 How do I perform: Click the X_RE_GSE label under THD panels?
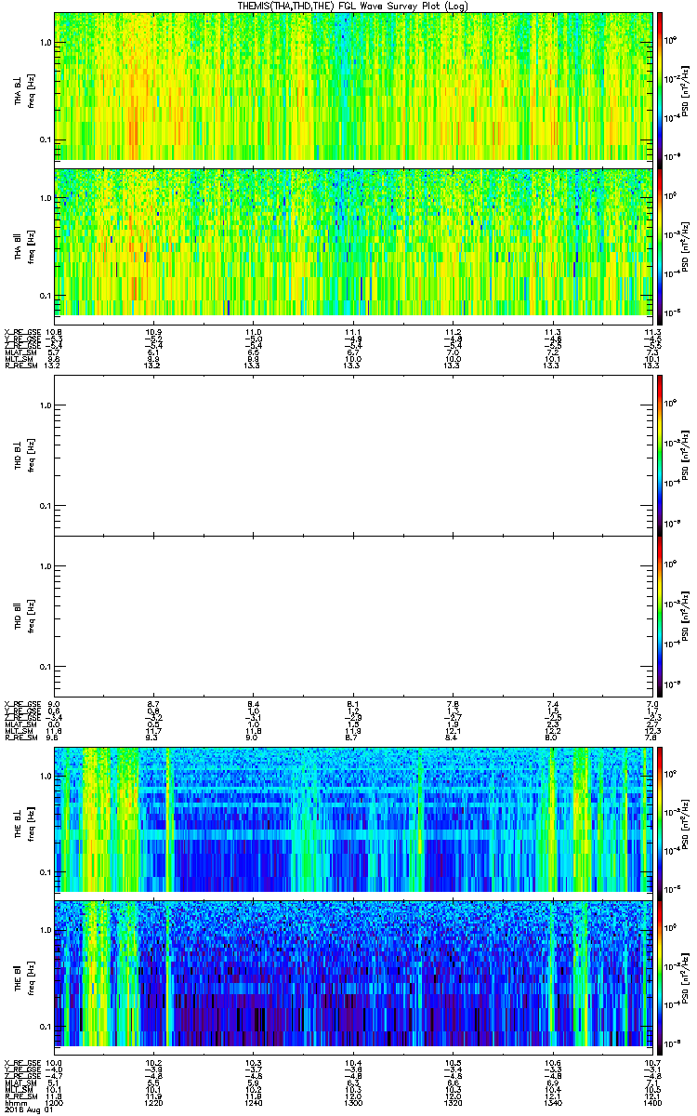20,704
